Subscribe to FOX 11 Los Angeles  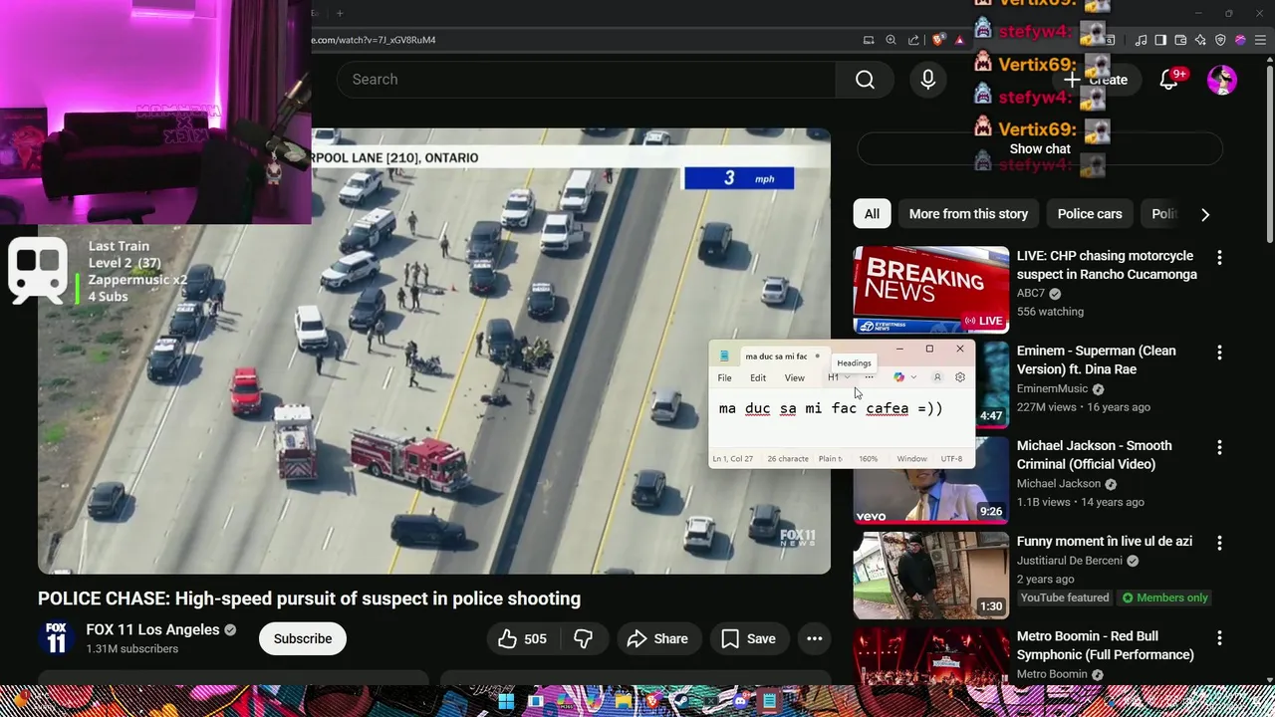coord(303,638)
